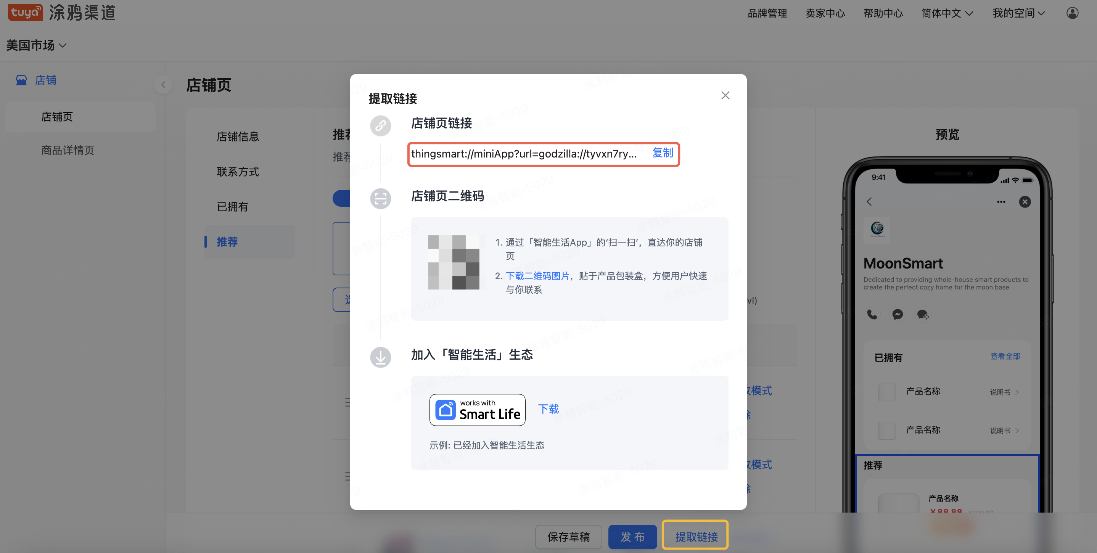Click the Tuya logo in the top bar

point(25,12)
